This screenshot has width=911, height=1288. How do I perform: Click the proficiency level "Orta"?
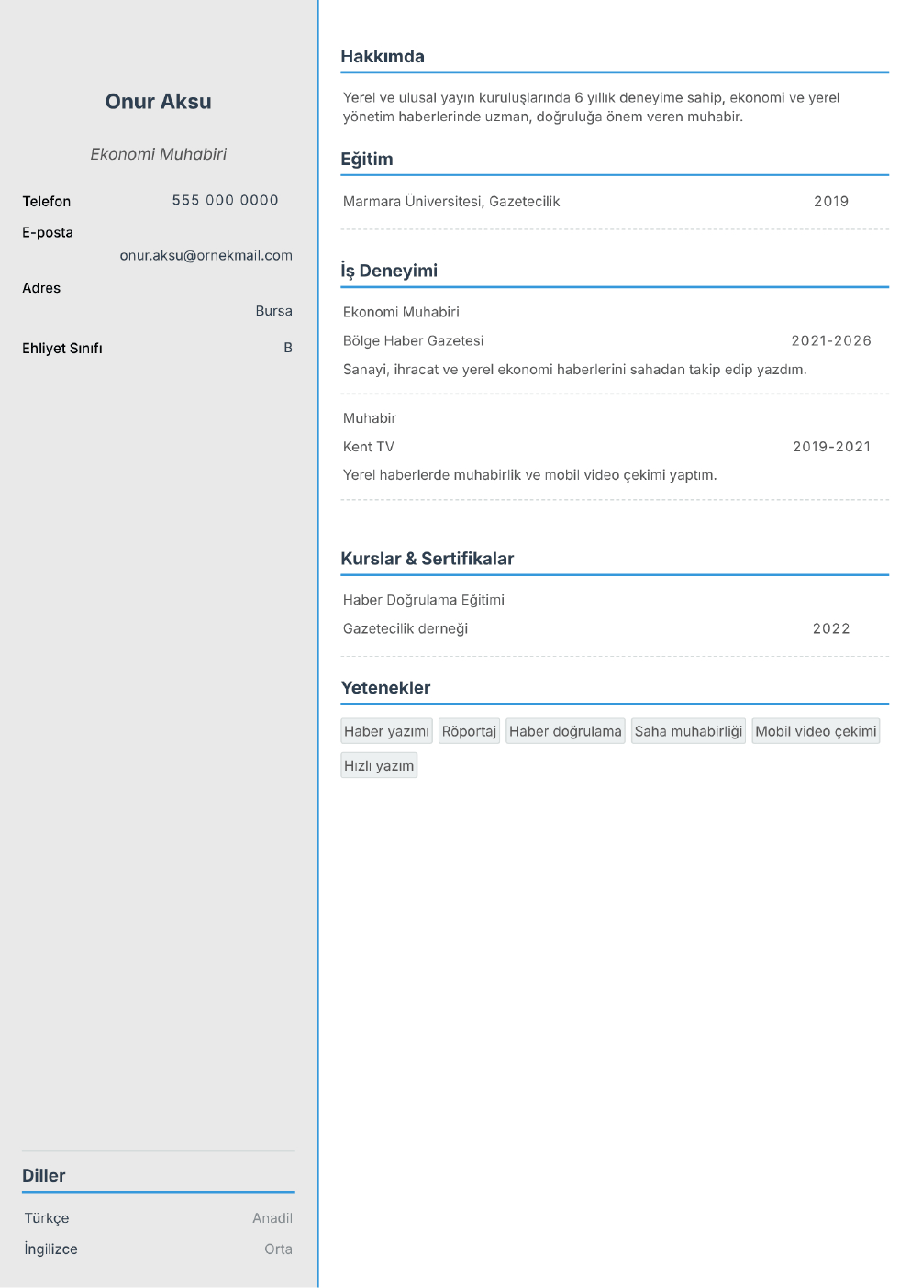coord(279,1249)
